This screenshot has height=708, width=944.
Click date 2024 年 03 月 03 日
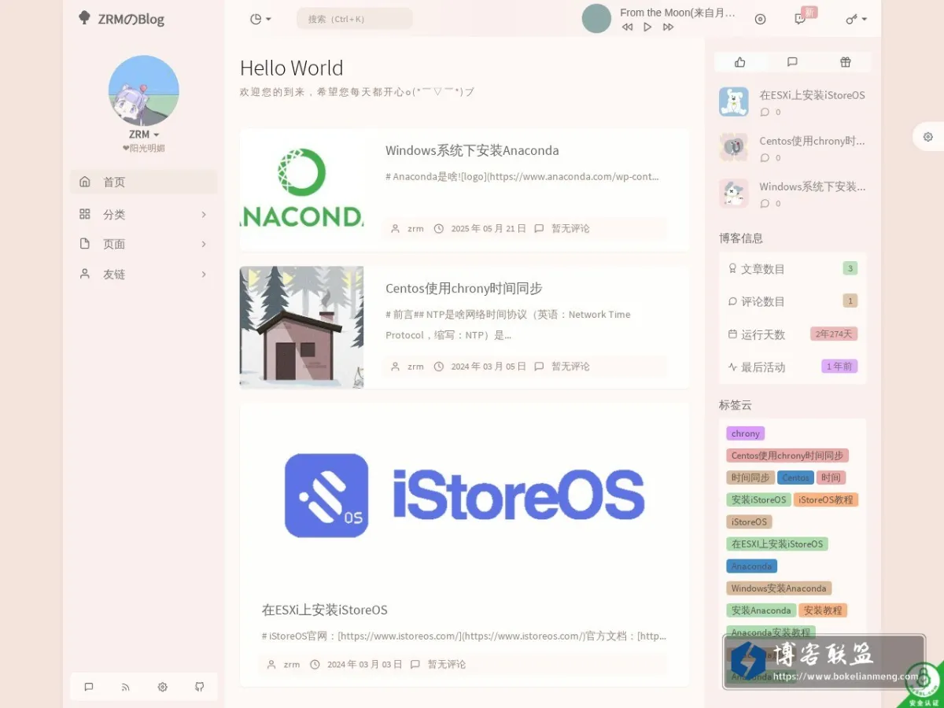[x=364, y=665]
